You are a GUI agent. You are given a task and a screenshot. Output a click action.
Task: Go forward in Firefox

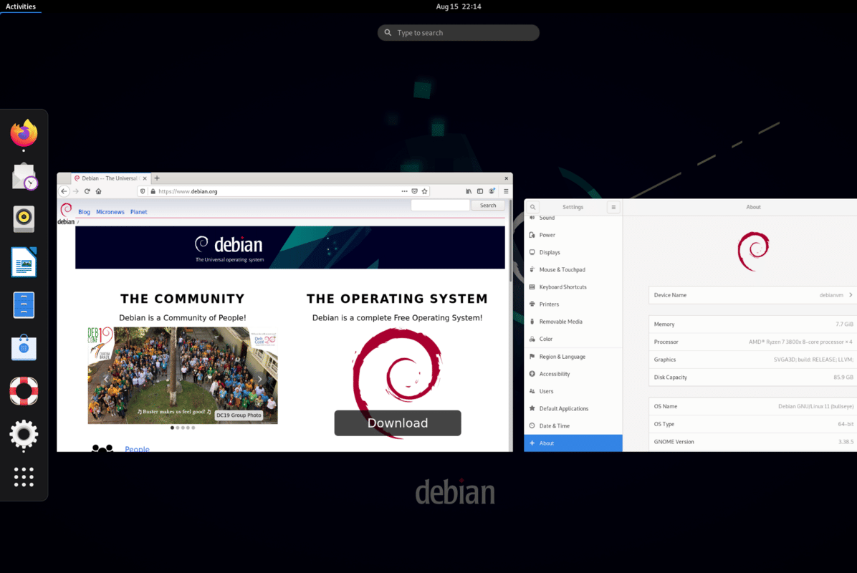(x=76, y=191)
